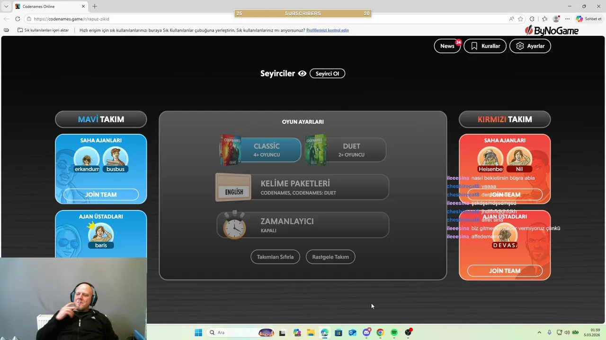Click the taskbar Ara search box
This screenshot has width=606, height=340.
[x=241, y=332]
